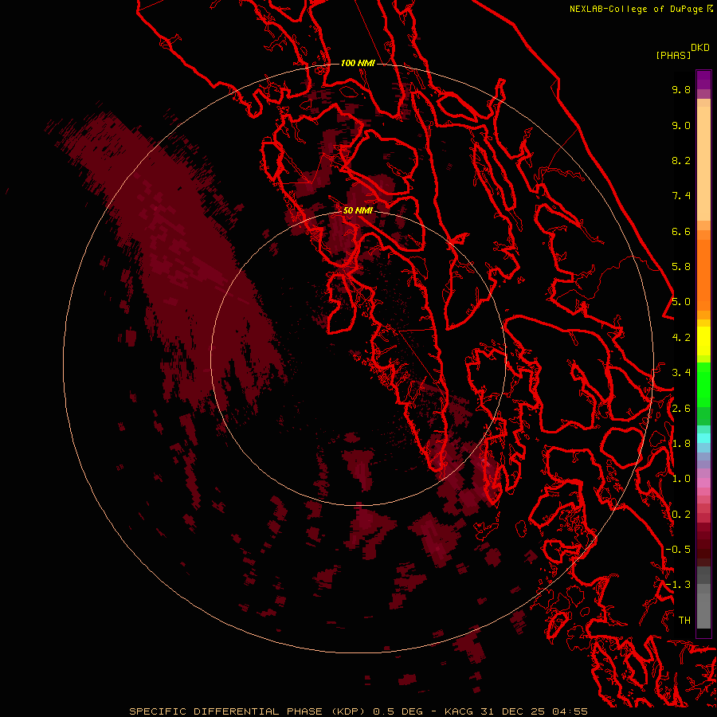Click the yellow segment of color scale

pos(703,341)
